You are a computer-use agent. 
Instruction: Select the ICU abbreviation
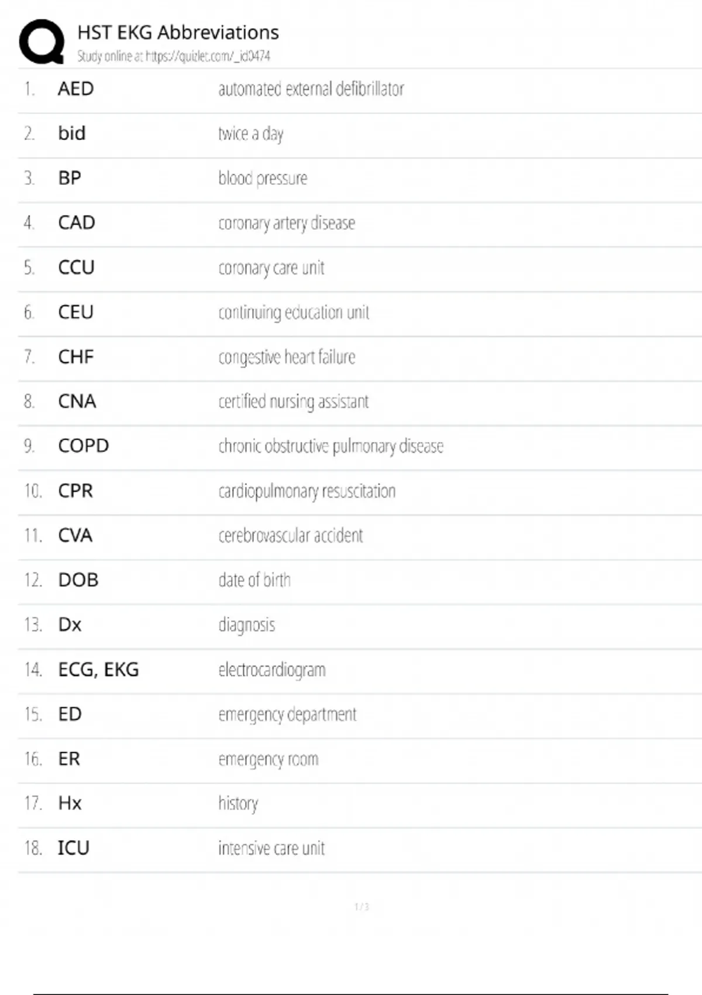pyautogui.click(x=73, y=848)
